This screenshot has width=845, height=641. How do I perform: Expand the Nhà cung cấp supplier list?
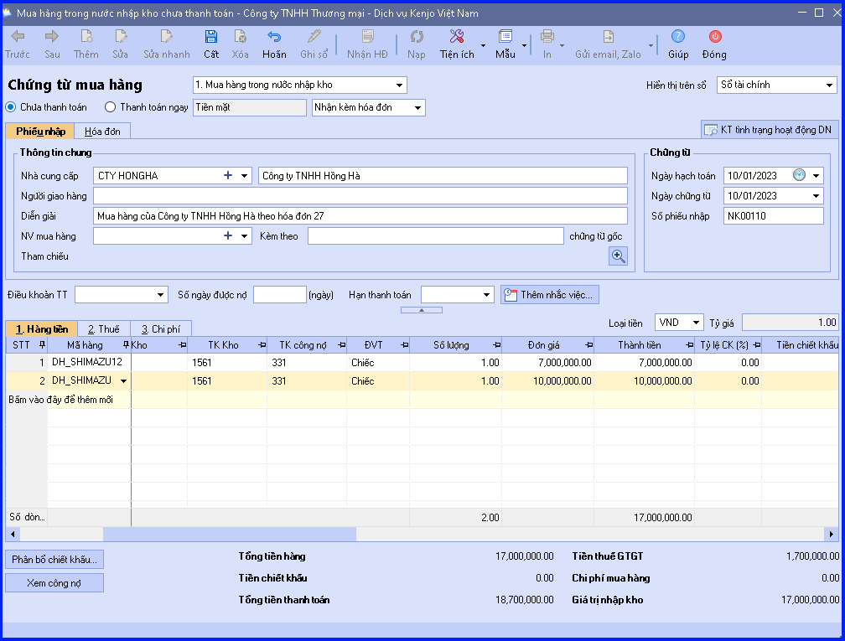(244, 176)
